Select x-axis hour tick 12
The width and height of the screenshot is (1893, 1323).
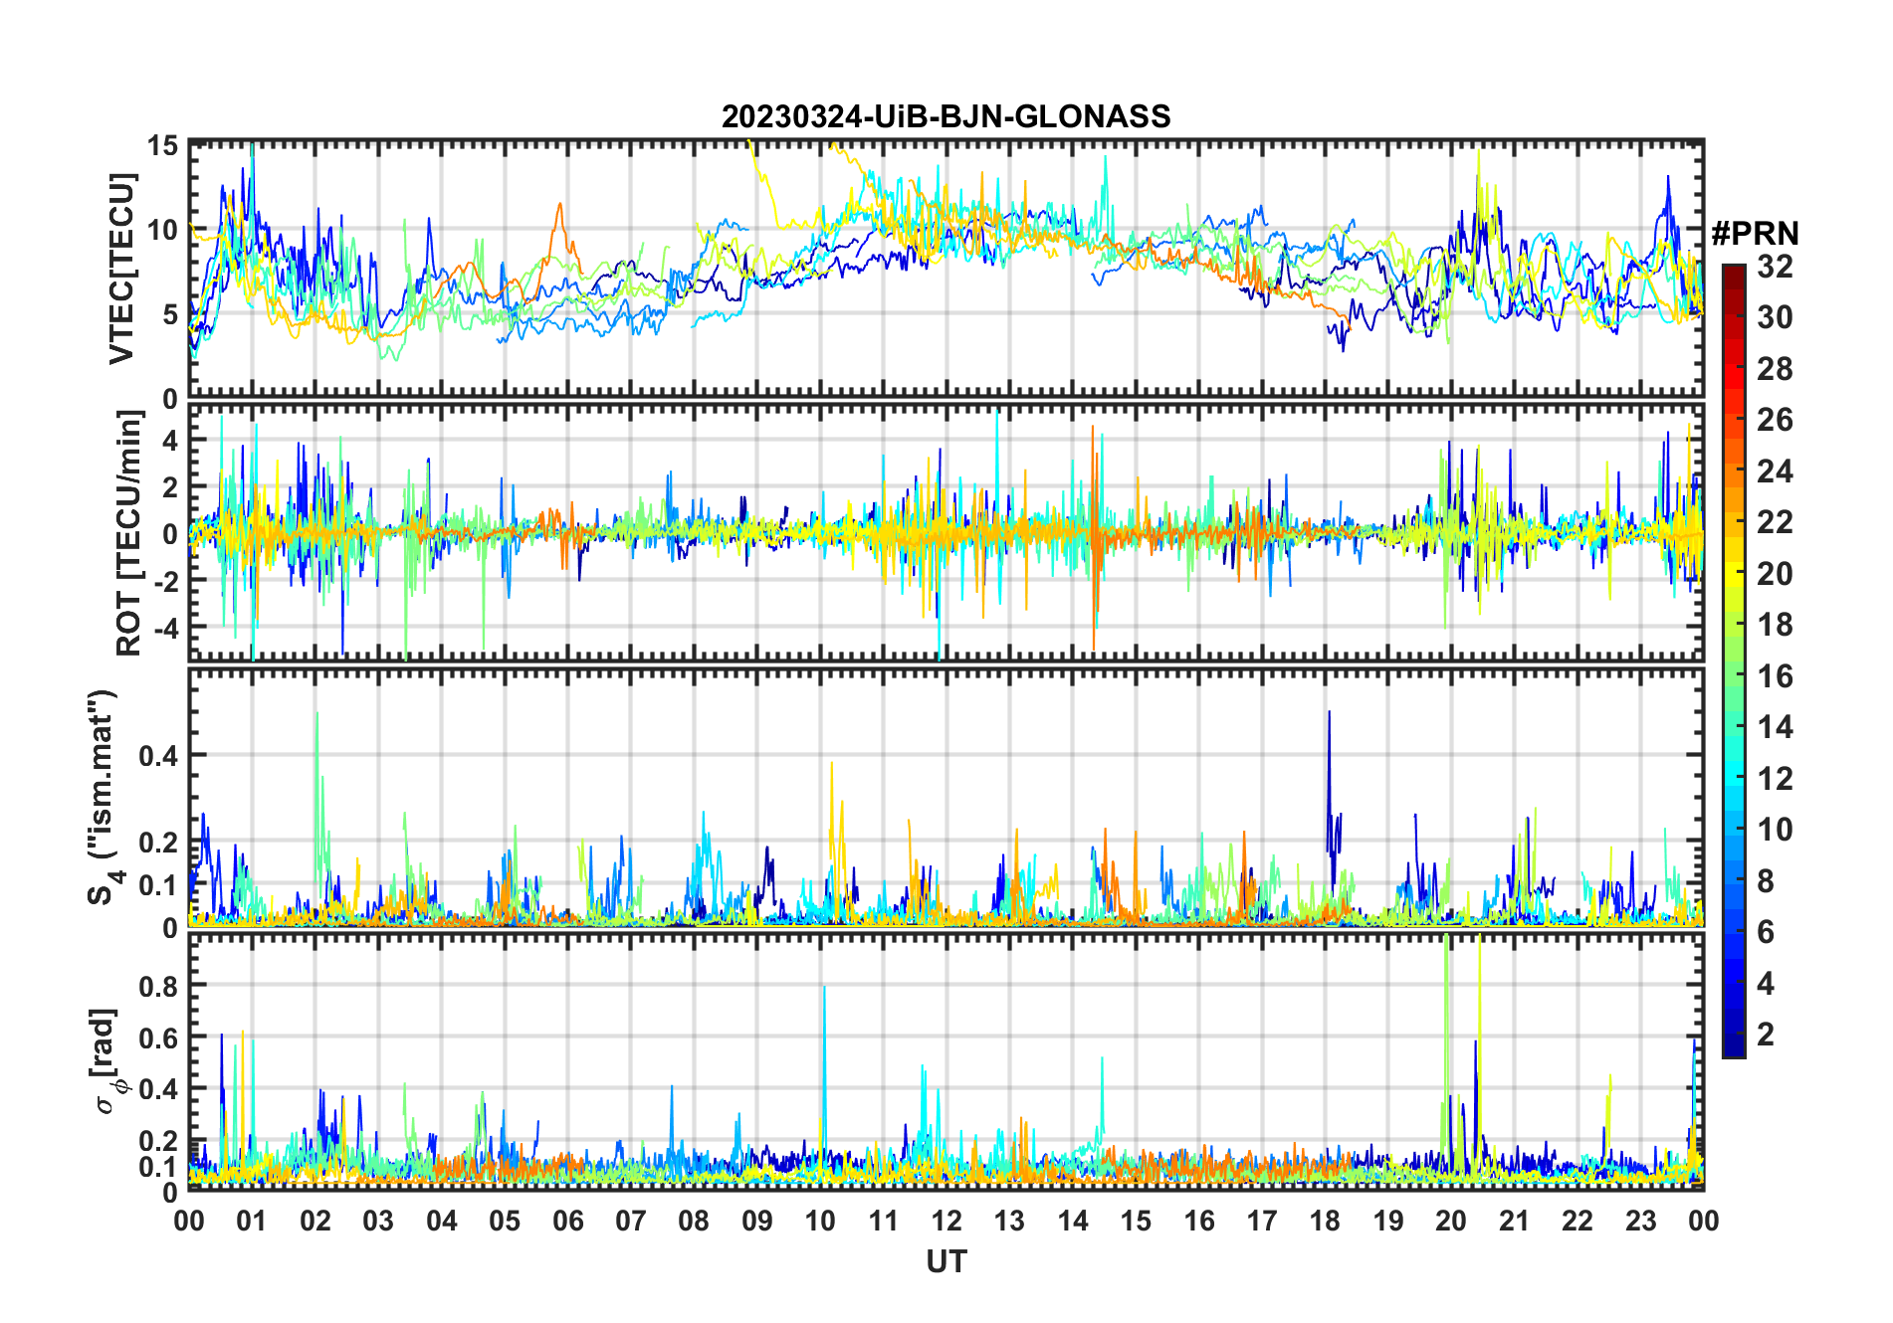(946, 1221)
